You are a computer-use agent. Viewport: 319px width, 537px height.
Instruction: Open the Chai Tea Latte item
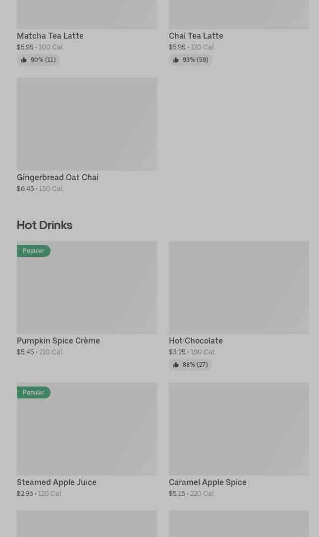pyautogui.click(x=196, y=36)
